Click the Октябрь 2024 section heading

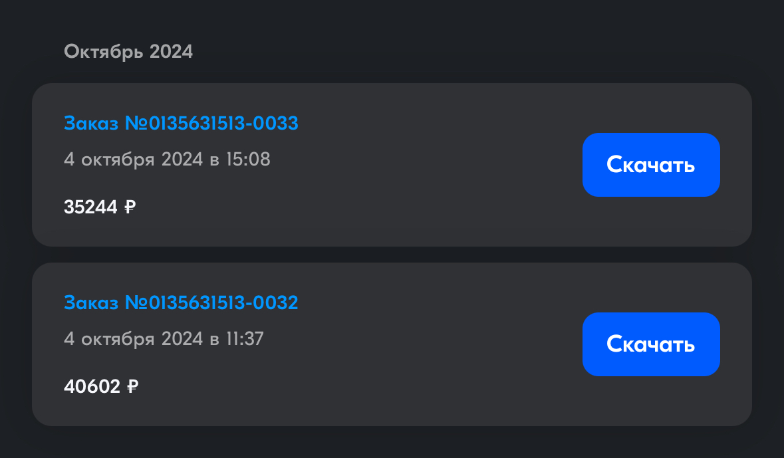(x=128, y=51)
